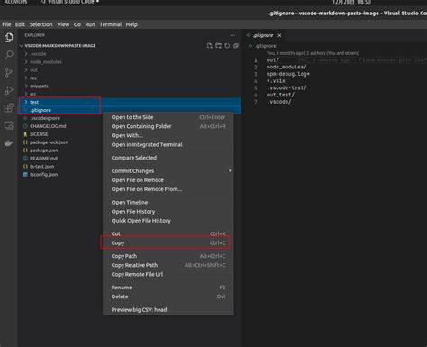
Task: Choose Copy Remote File Url
Action: point(168,274)
